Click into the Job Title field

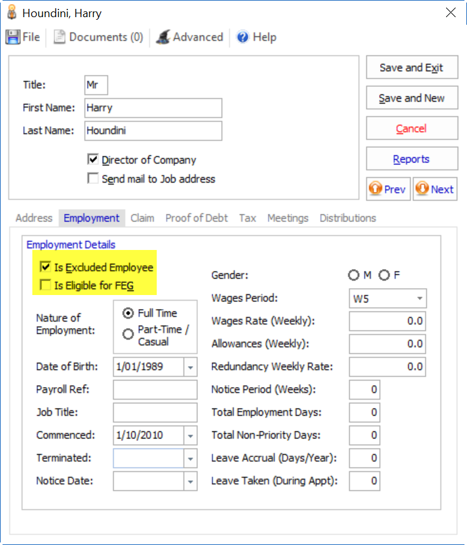coord(155,412)
